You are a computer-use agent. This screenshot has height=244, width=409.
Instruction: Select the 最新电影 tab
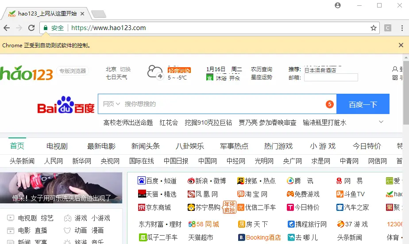coord(101,146)
